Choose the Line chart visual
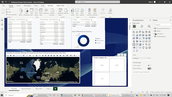This screenshot has height=97, width=172. click(134, 35)
